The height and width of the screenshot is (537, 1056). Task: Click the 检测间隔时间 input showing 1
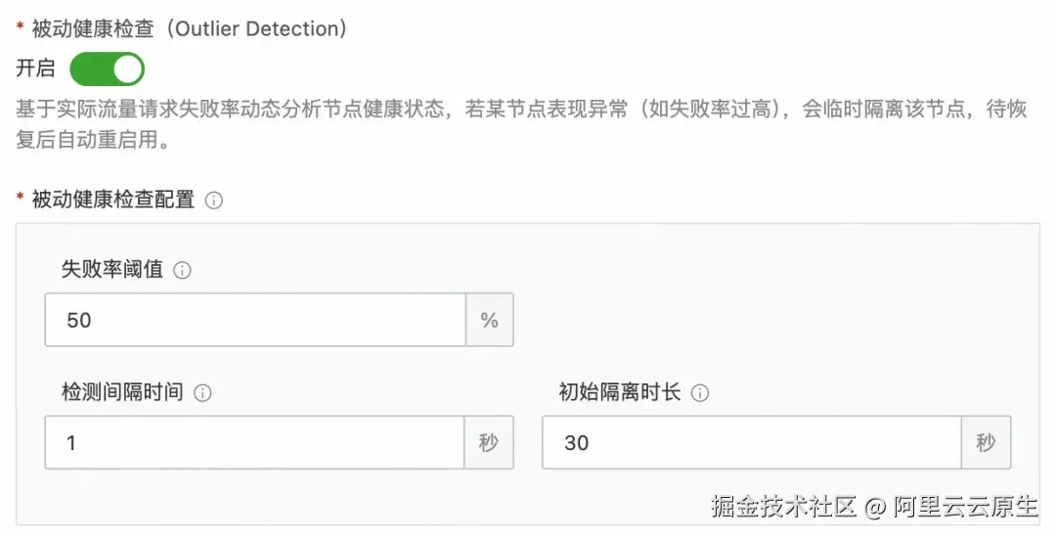coord(254,443)
